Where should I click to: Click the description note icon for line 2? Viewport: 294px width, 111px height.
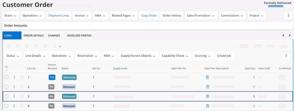click(x=207, y=87)
